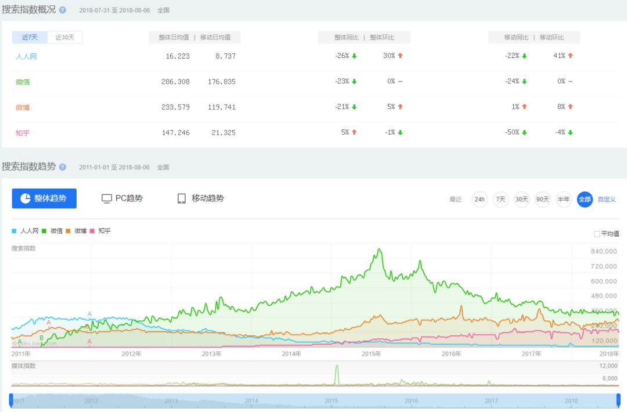Switch to 近30天 tab
This screenshot has height=412, width=627.
tap(65, 38)
